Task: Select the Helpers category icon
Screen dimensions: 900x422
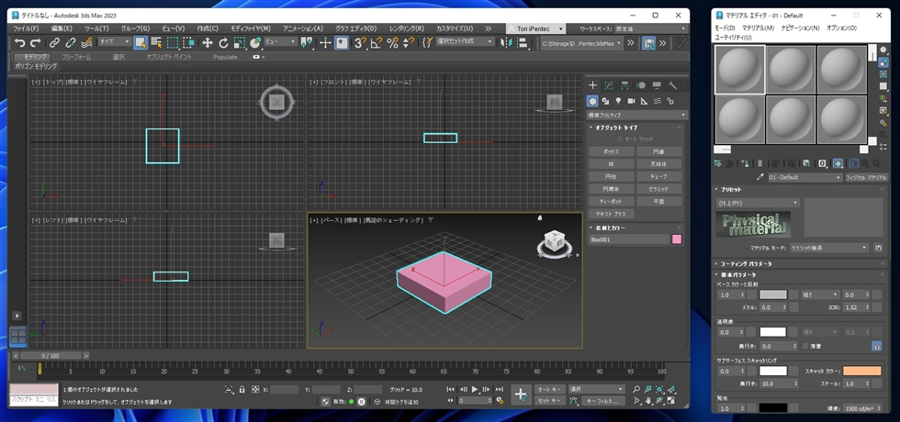Action: click(644, 101)
